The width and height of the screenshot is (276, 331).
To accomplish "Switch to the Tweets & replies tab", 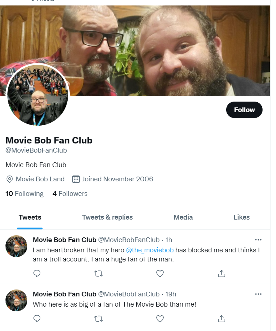I will tap(107, 217).
